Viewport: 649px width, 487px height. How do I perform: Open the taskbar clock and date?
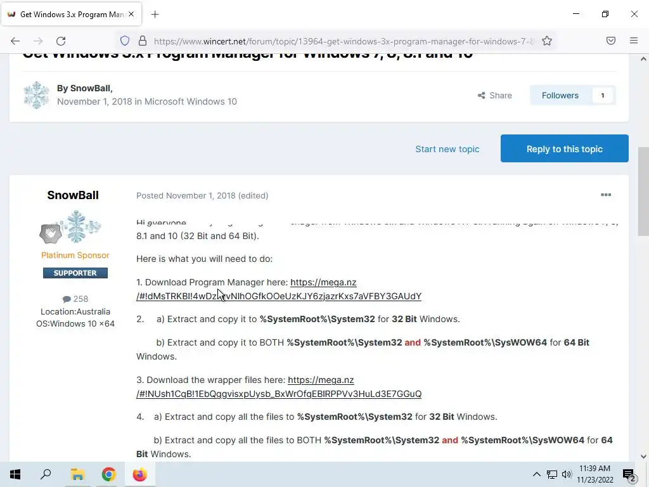[x=594, y=474]
